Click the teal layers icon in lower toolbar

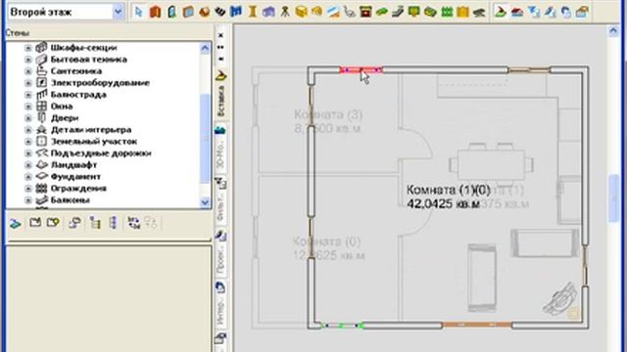pos(16,224)
